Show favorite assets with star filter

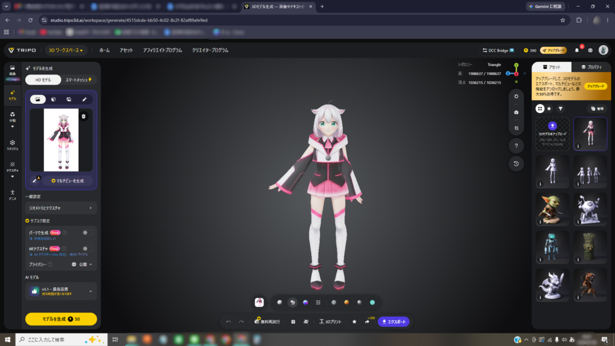pyautogui.click(x=549, y=109)
